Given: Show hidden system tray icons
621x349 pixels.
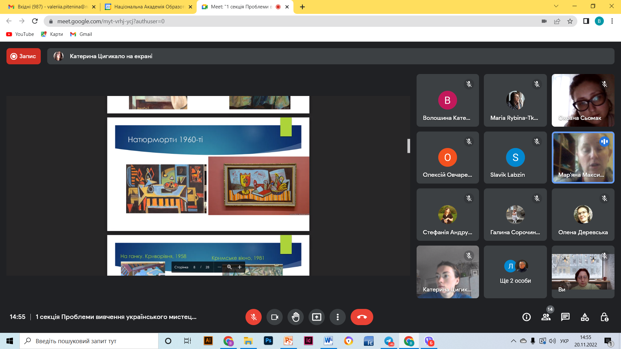Looking at the screenshot, I should pos(513,341).
